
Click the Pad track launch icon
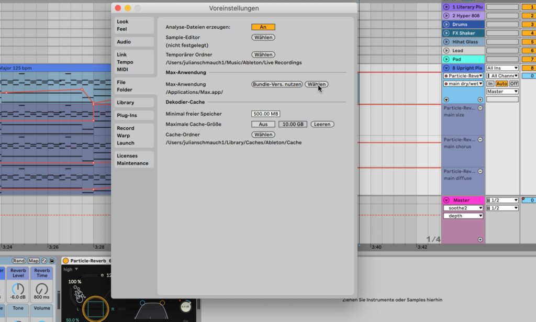coord(446,59)
